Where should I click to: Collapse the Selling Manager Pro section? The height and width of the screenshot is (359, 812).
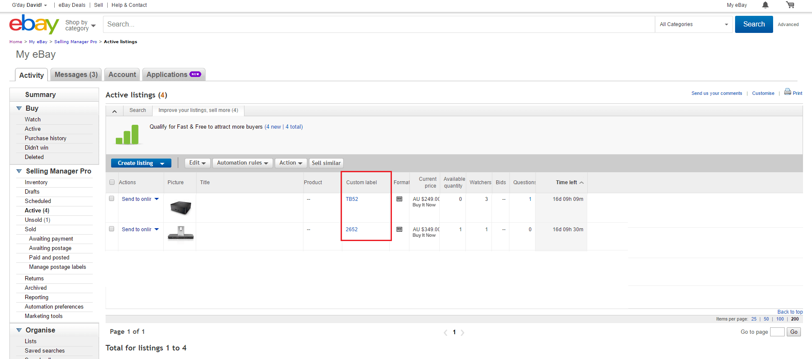pyautogui.click(x=19, y=171)
